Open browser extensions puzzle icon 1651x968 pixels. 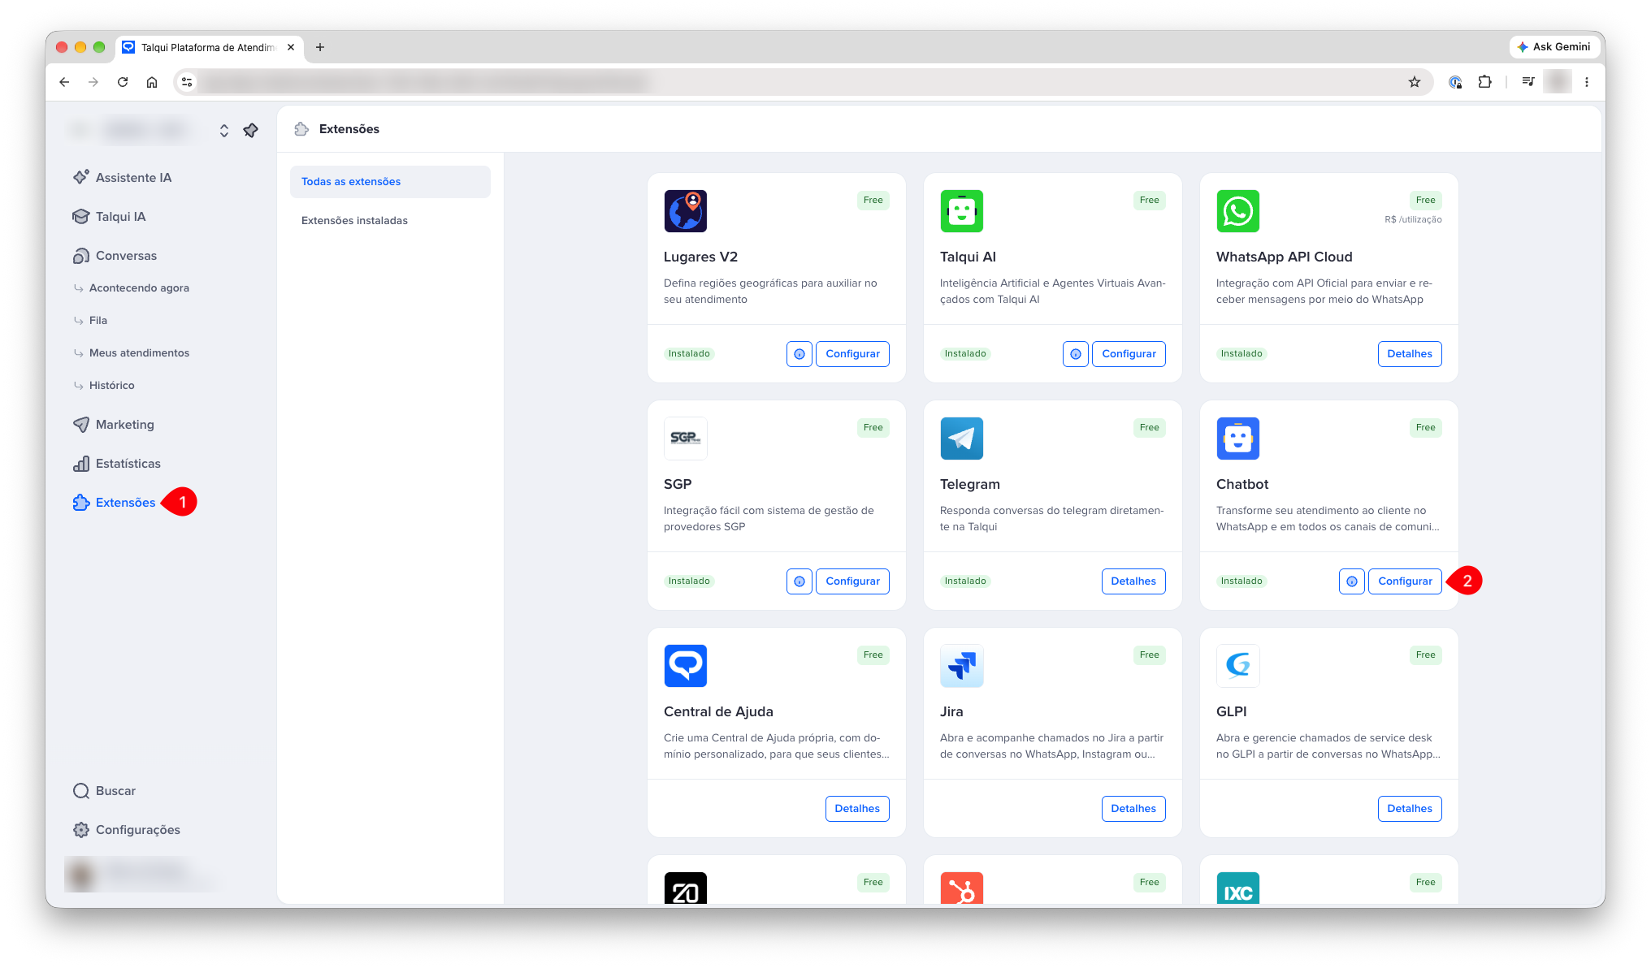click(1484, 82)
